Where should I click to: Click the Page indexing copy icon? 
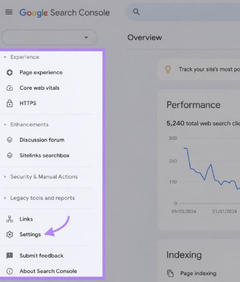click(170, 273)
